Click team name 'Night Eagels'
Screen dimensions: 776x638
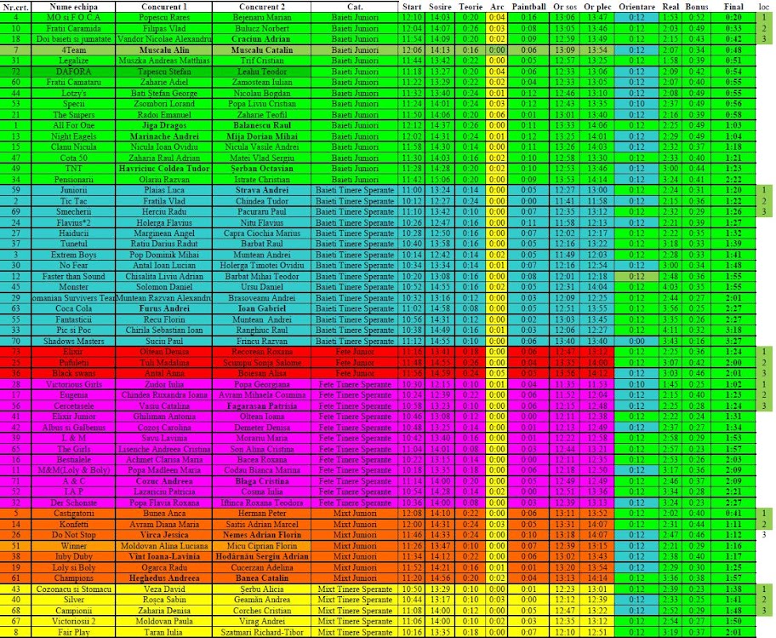73,136
